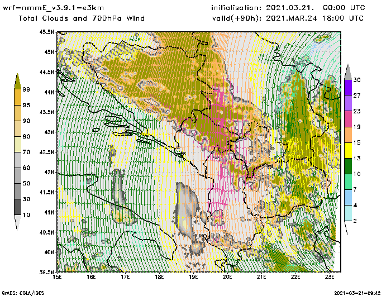
Task: Click the wind legend value '30'
Action: (x=357, y=80)
